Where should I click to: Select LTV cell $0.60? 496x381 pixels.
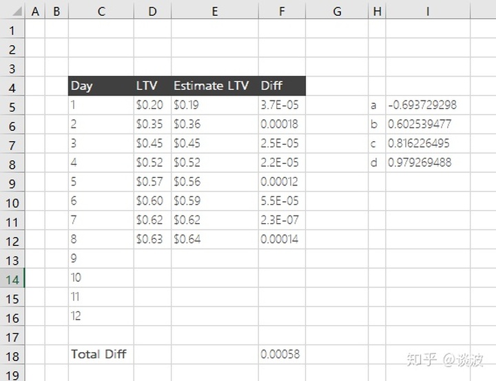152,201
